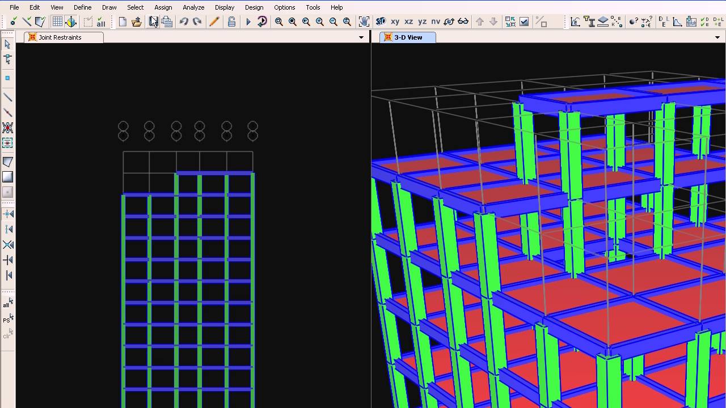This screenshot has width=726, height=408.
Task: Choose the Quick Draw Braces tool
Action: (x=8, y=127)
